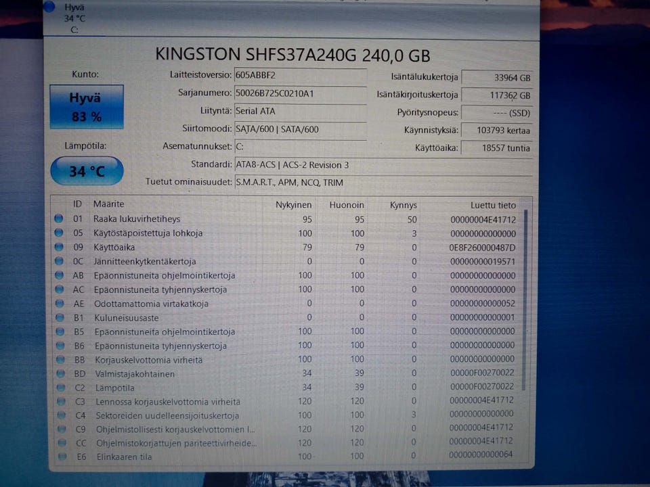Click the Kynnys column header
Image resolution: width=650 pixels, height=487 pixels.
pos(403,206)
